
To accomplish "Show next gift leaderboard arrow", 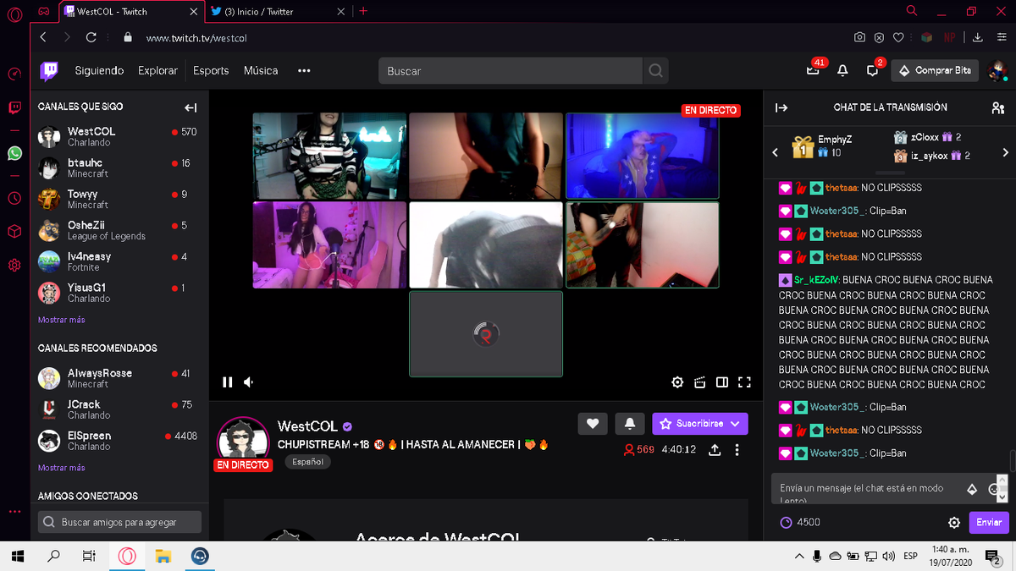I will pos(1005,152).
